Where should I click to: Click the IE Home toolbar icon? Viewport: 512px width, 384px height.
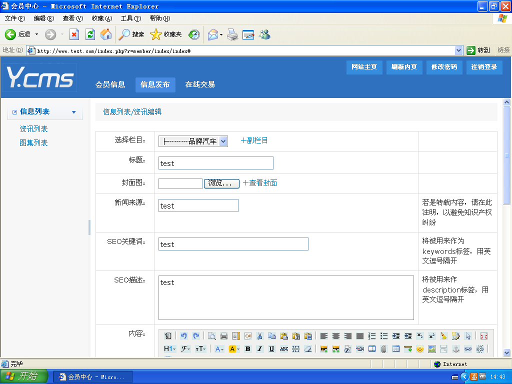point(106,34)
